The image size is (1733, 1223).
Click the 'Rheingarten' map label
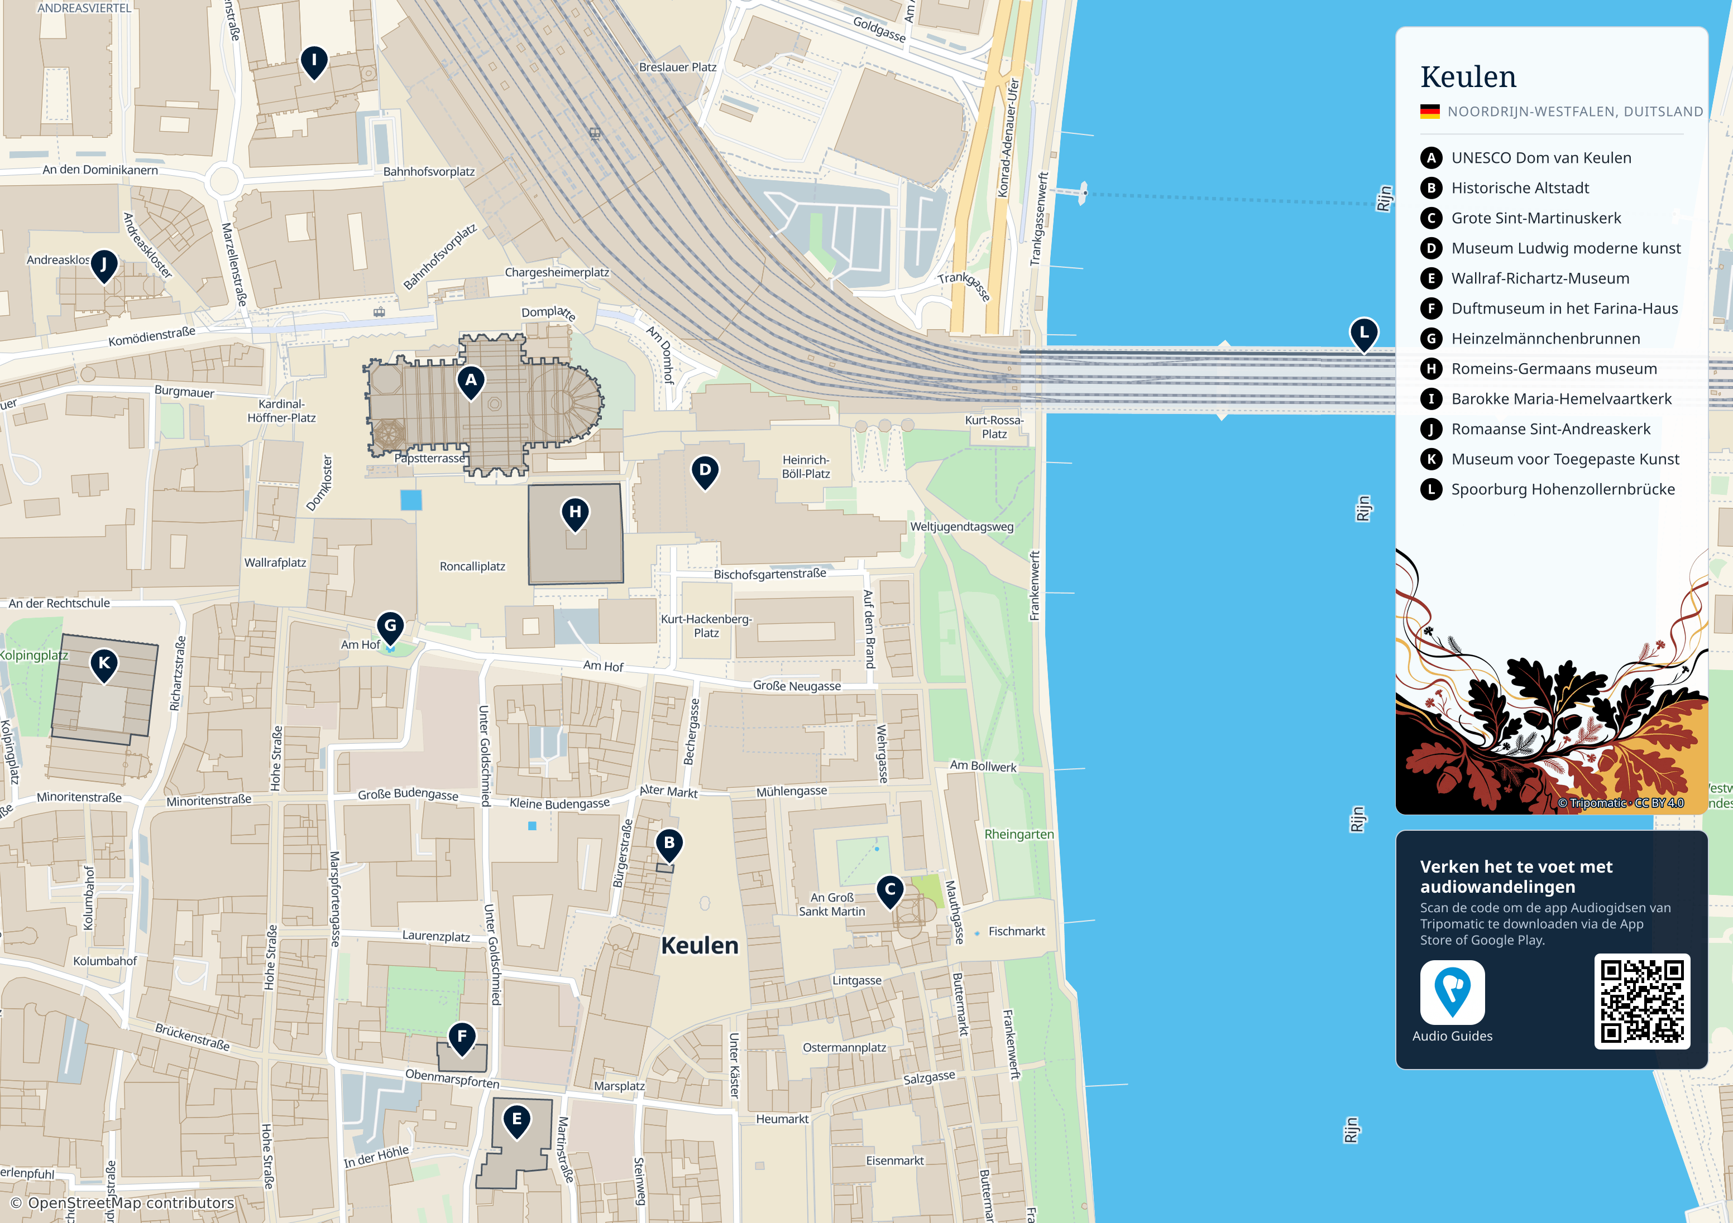tap(1019, 835)
